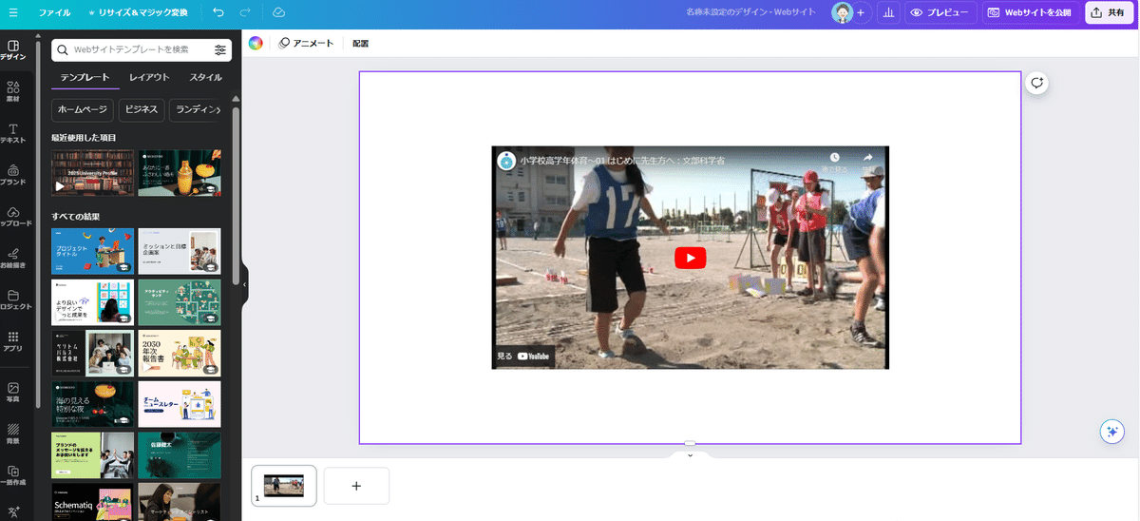Click the 見る YouTube link
The width and height of the screenshot is (1140, 521).
coord(523,357)
